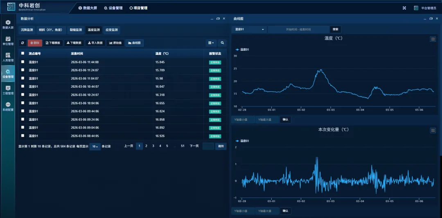The image size is (442, 218).
Task: Check the row for 2026-03-06 11:44:08
Action: (23, 62)
